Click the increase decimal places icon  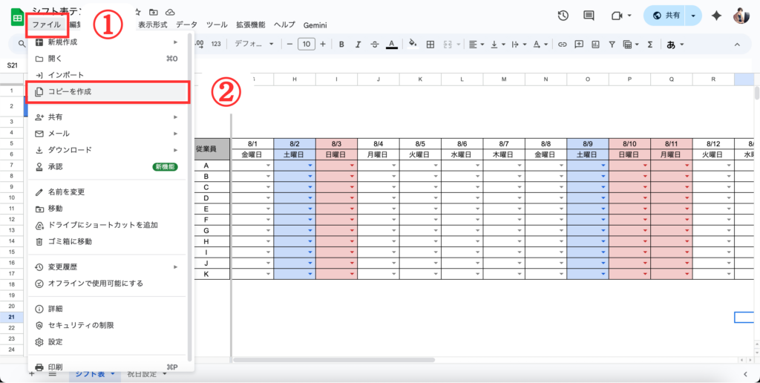tap(199, 44)
